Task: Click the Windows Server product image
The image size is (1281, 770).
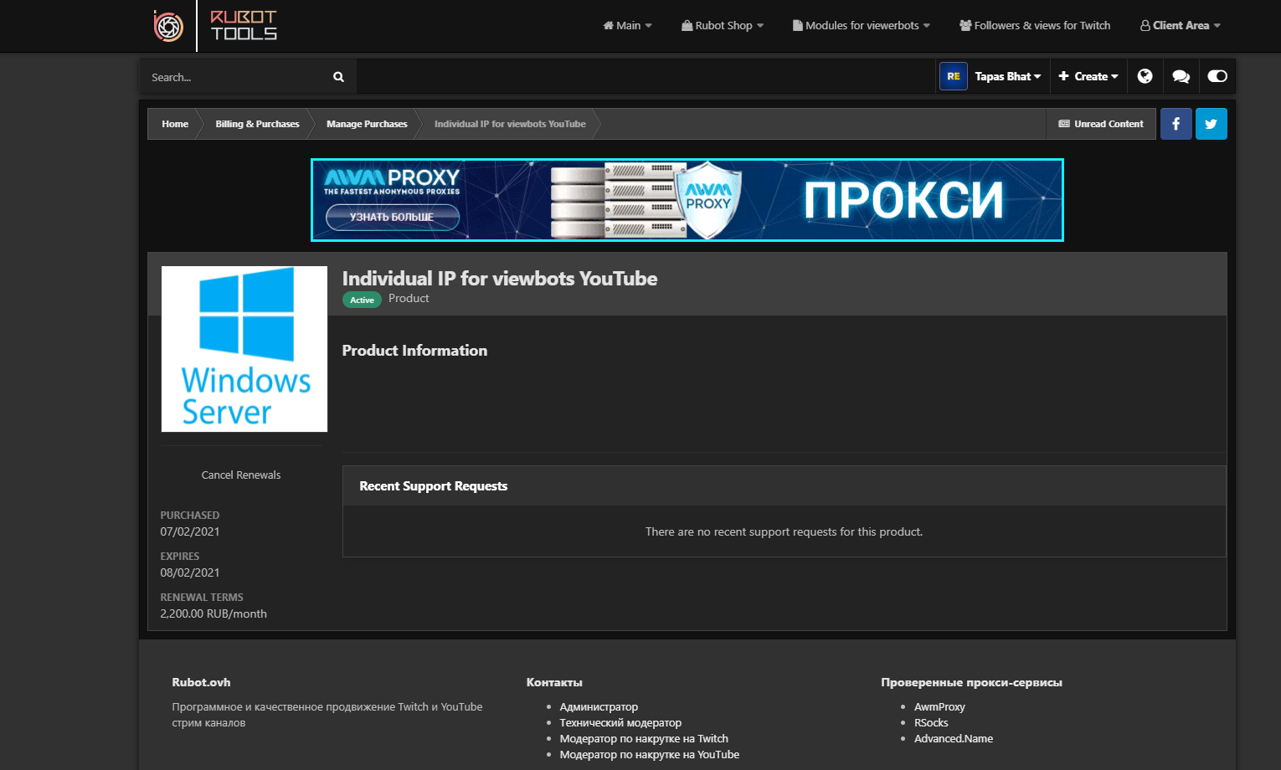Action: [x=244, y=349]
